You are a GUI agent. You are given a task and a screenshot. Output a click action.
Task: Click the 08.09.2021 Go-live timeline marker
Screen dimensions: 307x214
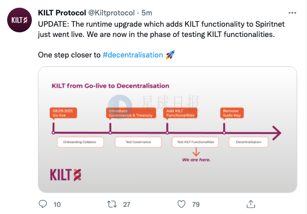pyautogui.click(x=63, y=113)
